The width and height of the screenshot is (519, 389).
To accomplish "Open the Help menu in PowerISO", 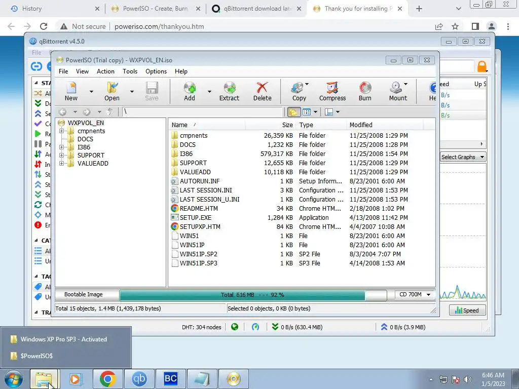I will (181, 71).
